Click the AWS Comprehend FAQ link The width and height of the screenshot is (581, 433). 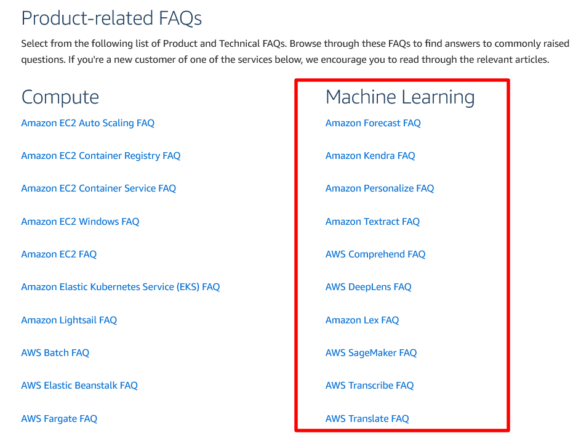coord(375,254)
